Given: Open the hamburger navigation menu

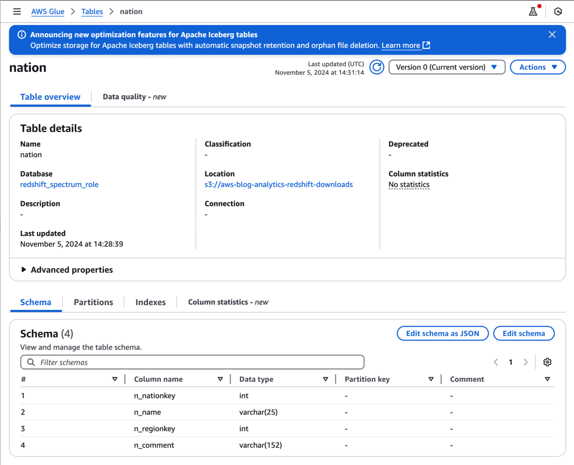Looking at the screenshot, I should point(17,11).
